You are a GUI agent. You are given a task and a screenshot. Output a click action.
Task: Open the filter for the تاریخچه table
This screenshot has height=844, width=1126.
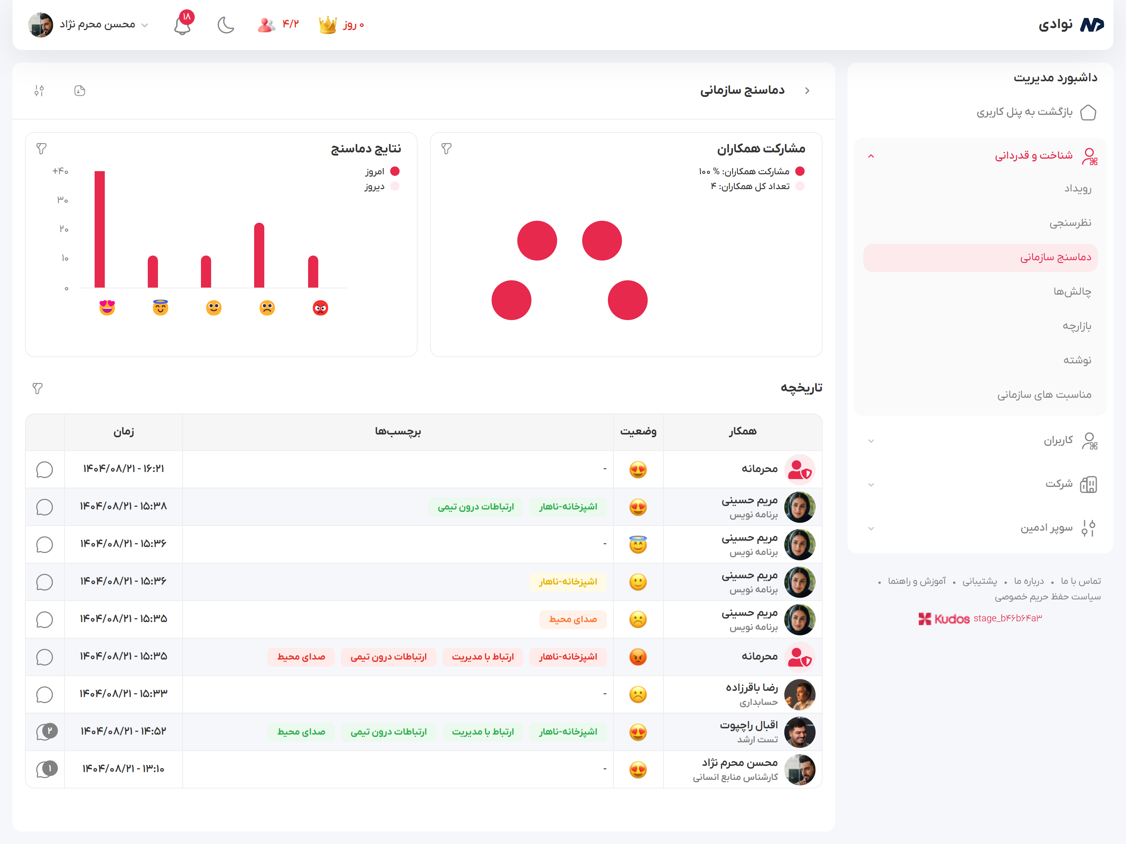click(x=38, y=389)
